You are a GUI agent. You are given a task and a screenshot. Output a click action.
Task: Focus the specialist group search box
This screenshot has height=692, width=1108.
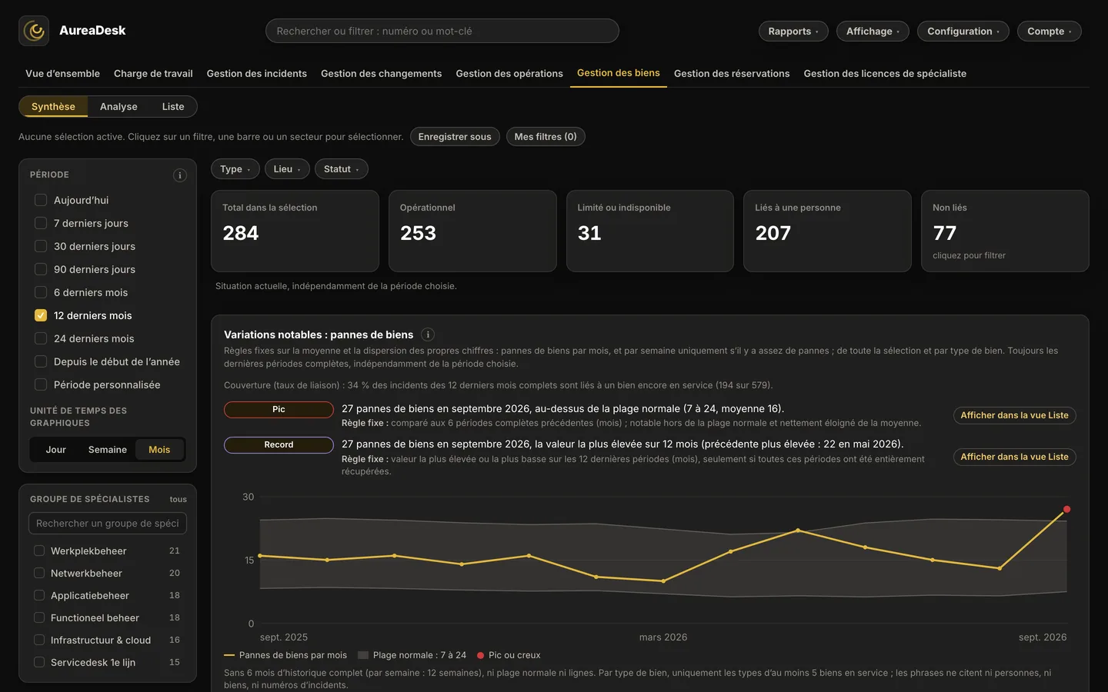click(x=108, y=524)
